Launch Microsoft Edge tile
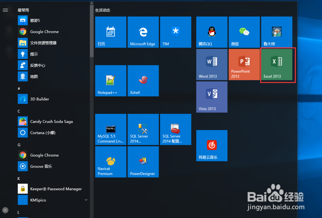Screen dimensions: 322x218 [x=143, y=32]
